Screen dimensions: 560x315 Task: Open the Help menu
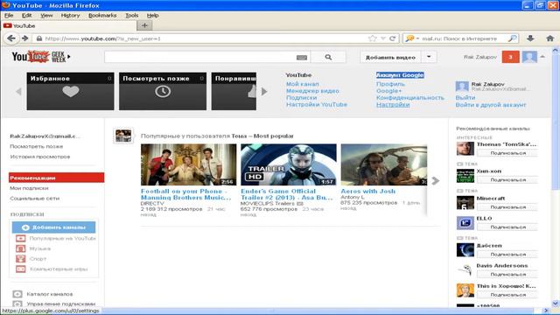[x=152, y=16]
